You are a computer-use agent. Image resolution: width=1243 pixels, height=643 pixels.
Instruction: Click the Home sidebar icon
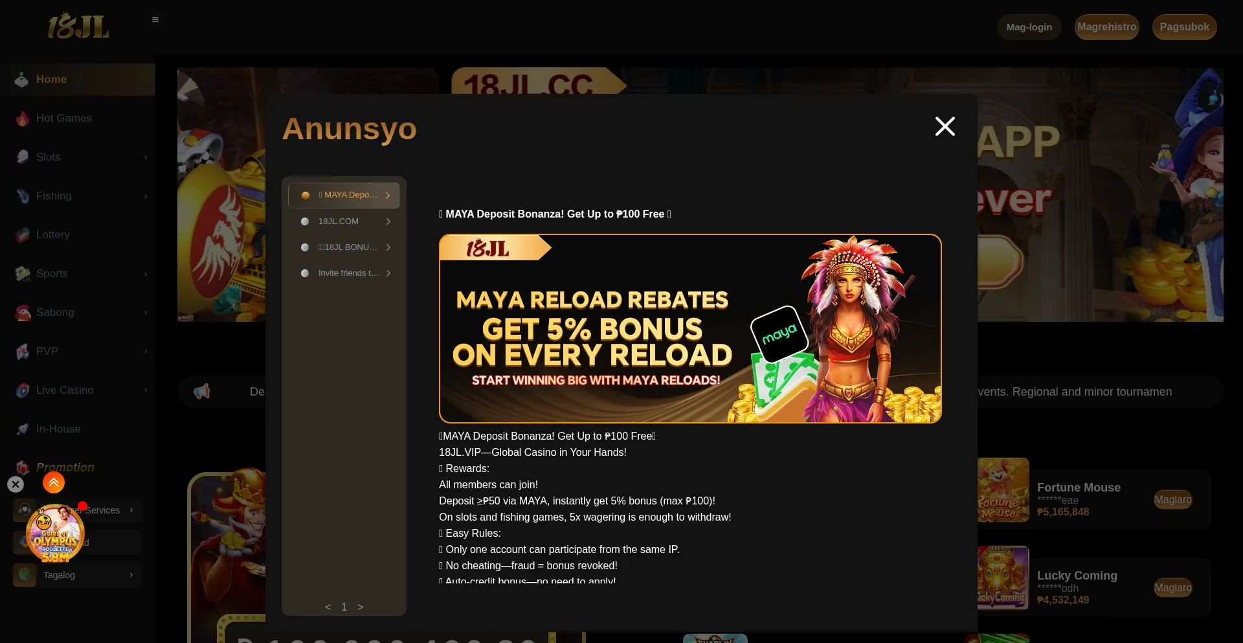click(x=22, y=80)
